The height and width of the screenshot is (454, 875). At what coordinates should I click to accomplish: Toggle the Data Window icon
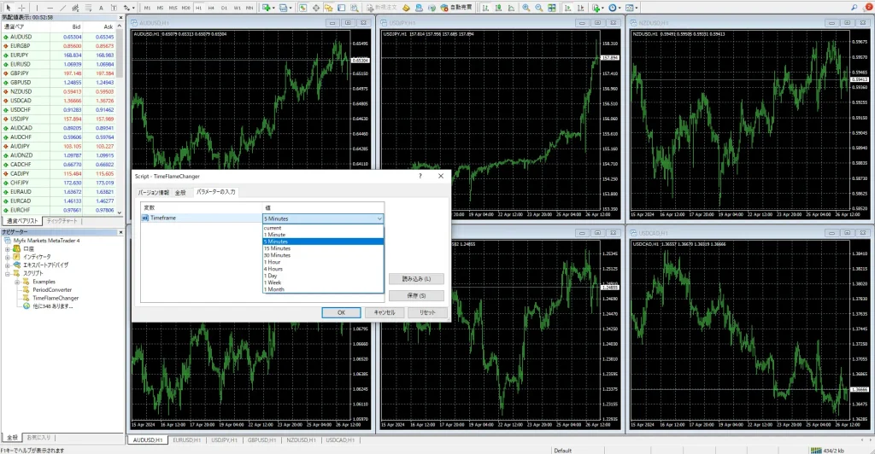click(316, 8)
